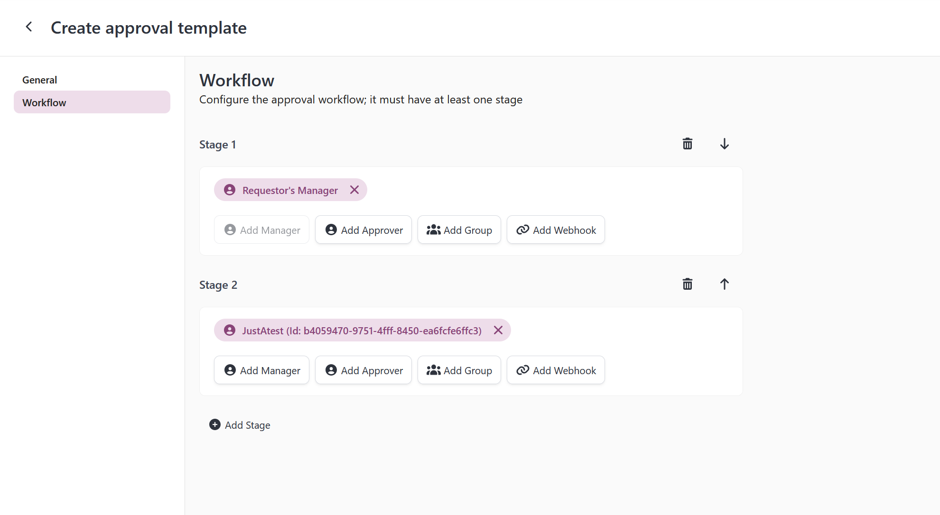
Task: Click the back arrow beside the page title
Action: (x=28, y=27)
